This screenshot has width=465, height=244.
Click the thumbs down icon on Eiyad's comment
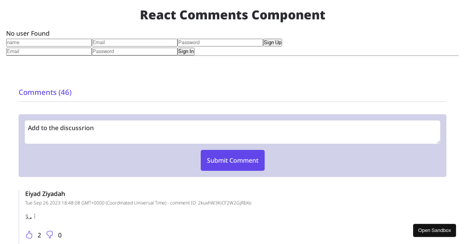49,235
